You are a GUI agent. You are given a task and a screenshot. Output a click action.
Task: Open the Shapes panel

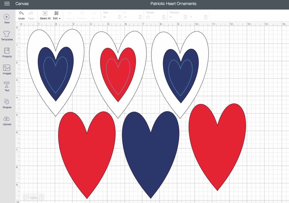click(x=7, y=103)
